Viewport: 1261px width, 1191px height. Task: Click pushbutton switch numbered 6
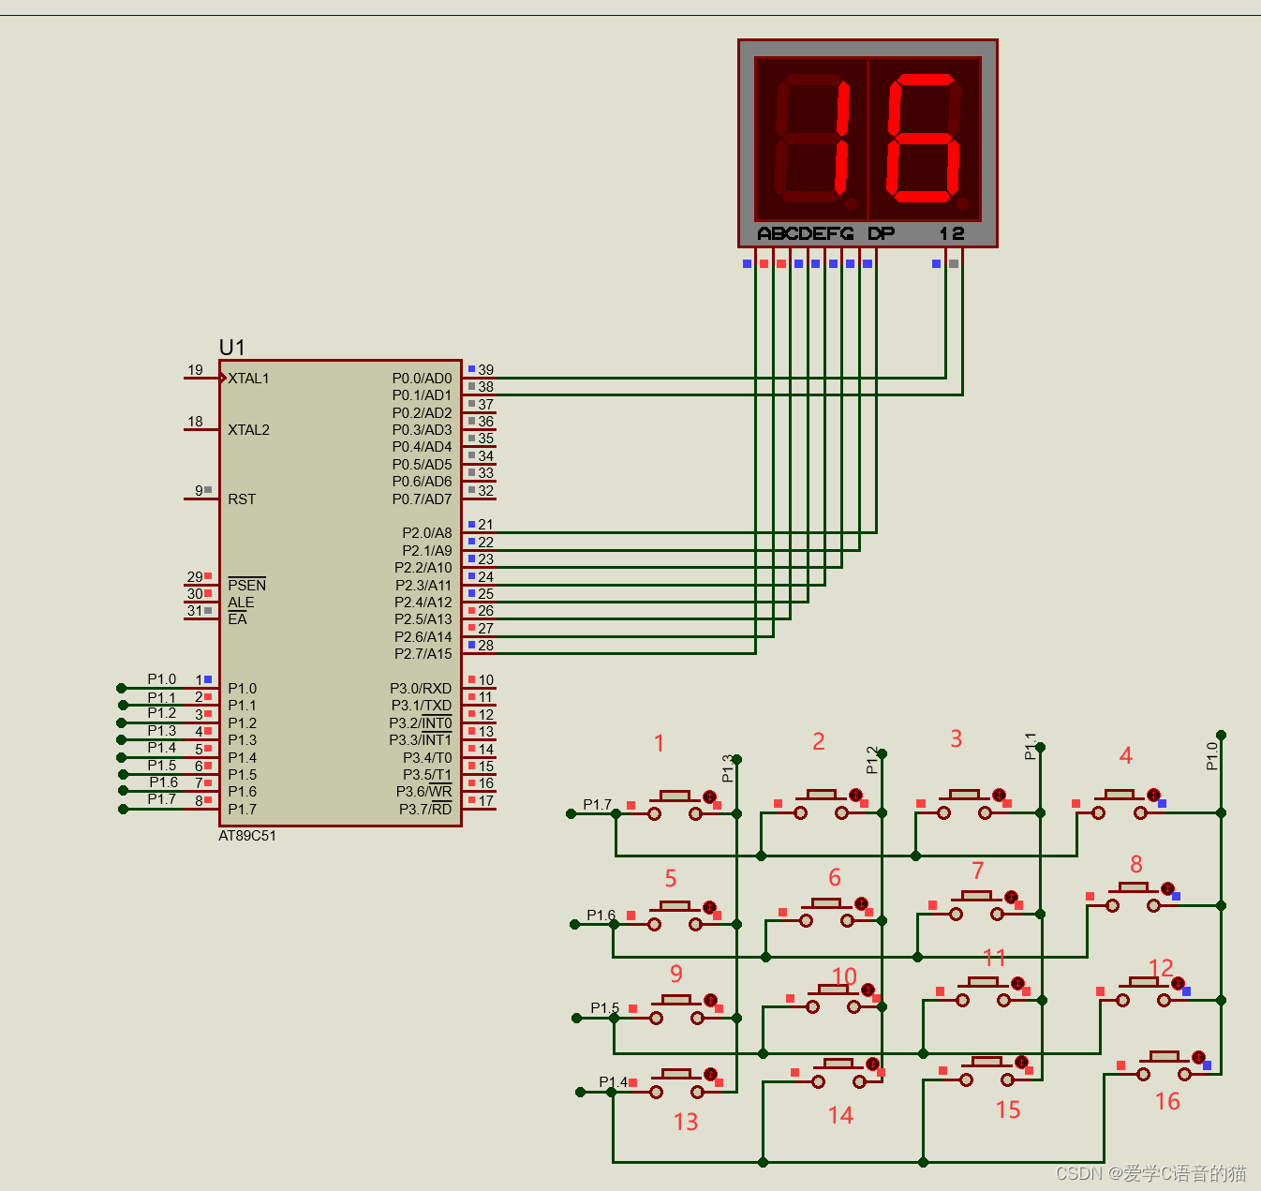[x=826, y=913]
